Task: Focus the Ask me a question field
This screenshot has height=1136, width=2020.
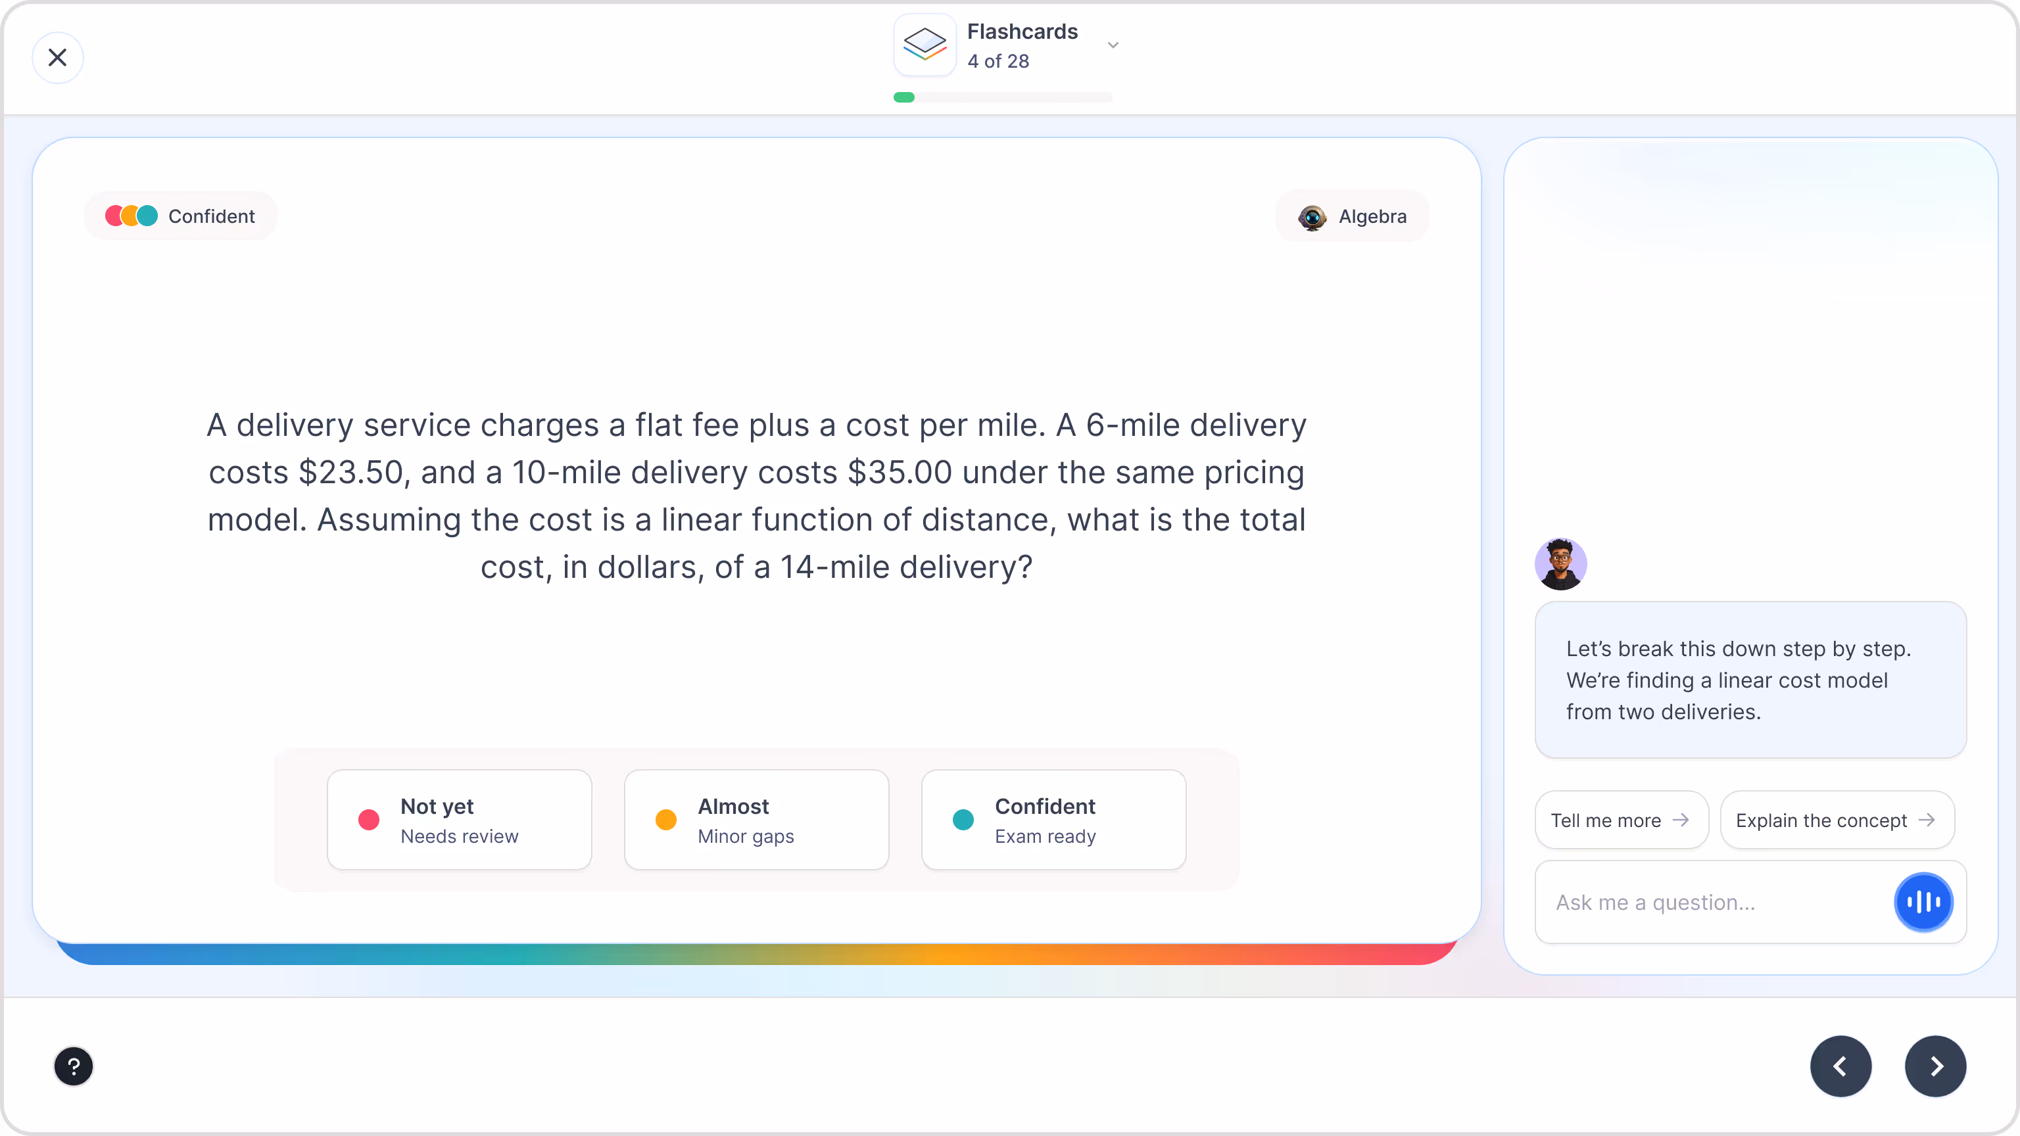Action: [x=1710, y=903]
